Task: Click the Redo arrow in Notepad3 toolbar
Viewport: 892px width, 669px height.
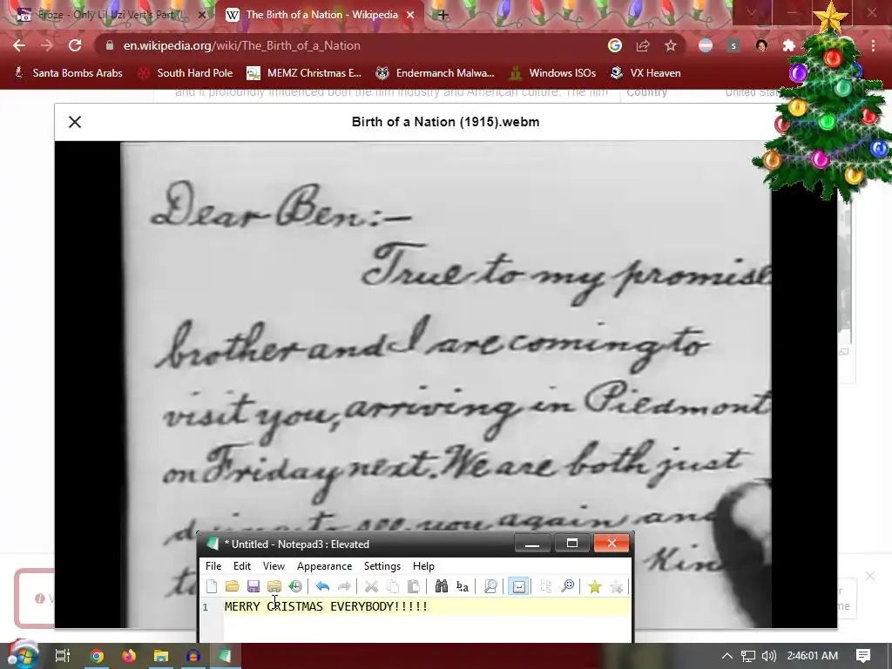Action: (344, 586)
